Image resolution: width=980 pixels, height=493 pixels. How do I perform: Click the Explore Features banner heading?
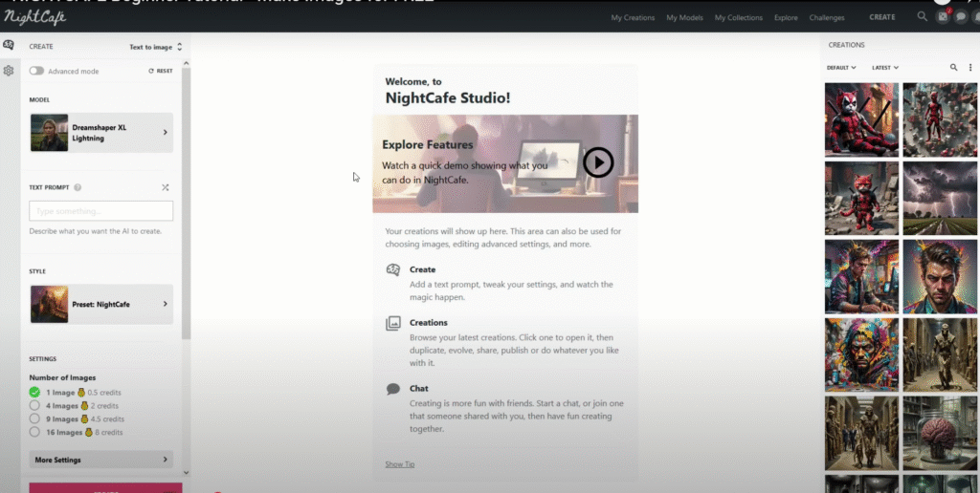(428, 145)
